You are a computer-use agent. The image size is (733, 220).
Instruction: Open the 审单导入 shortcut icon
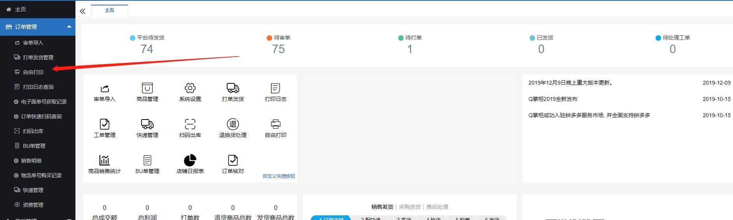point(105,88)
